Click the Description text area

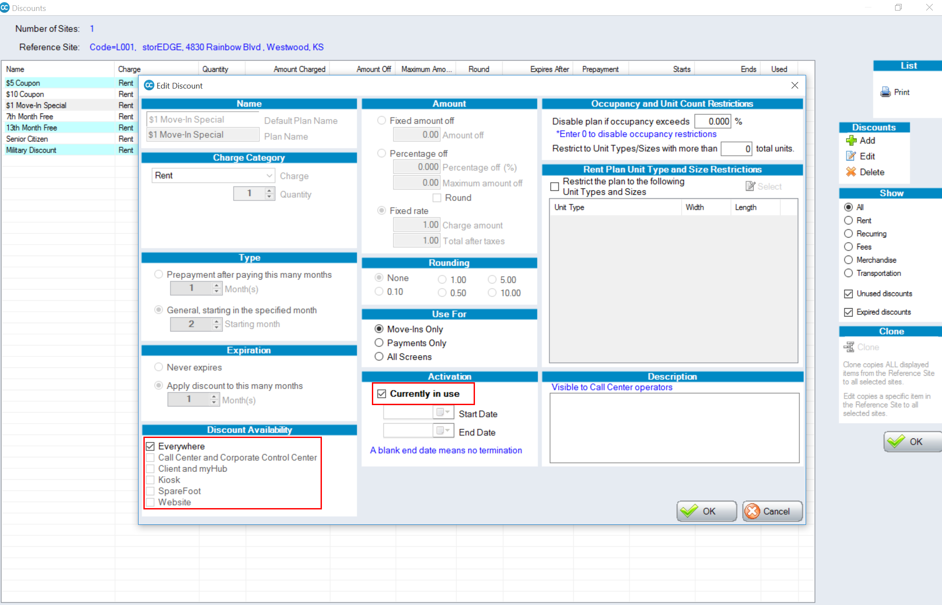[674, 428]
